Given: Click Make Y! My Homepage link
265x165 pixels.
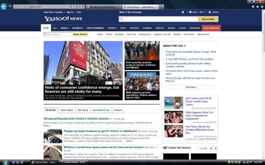Looking at the screenshot, I should point(130,12).
